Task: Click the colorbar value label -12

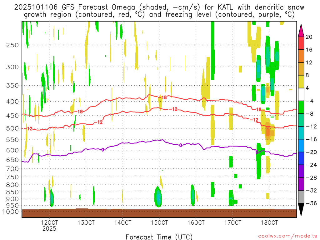Action: click(x=311, y=127)
